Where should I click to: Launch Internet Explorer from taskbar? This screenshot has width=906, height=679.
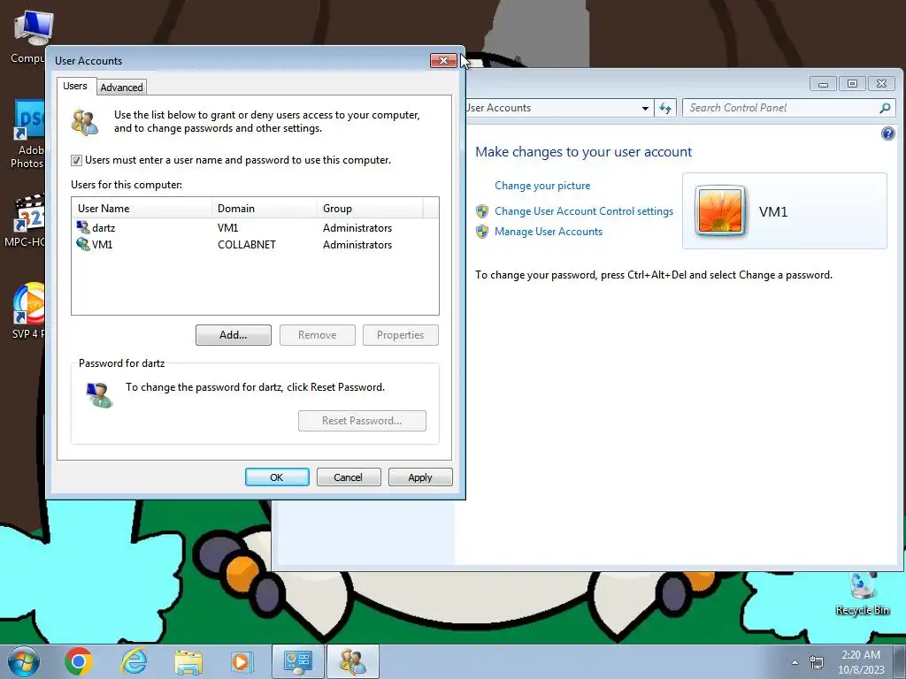click(133, 661)
